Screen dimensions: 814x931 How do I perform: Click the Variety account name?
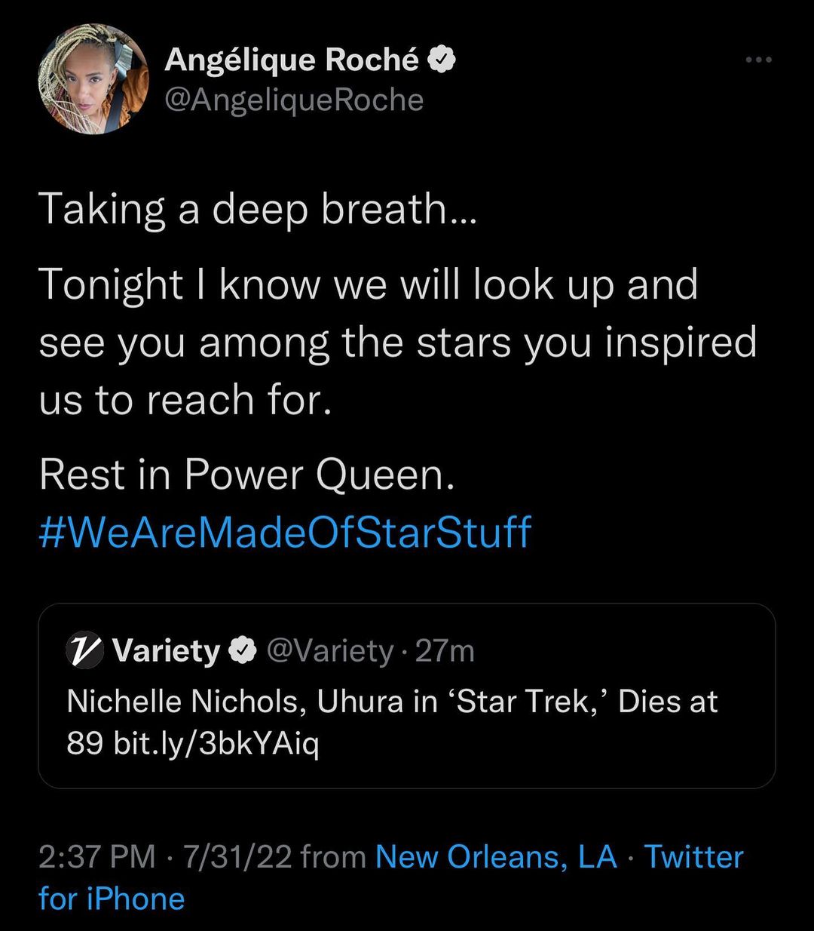166,650
